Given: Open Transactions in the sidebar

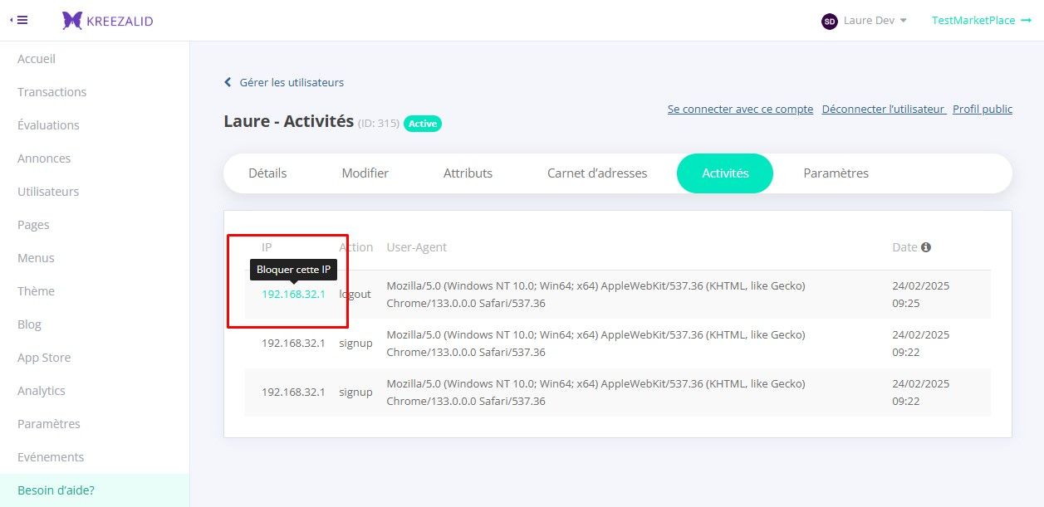Looking at the screenshot, I should point(52,92).
